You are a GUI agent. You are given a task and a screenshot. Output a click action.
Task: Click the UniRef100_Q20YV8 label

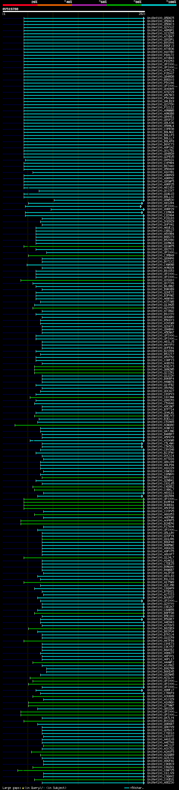pyautogui.click(x=161, y=308)
